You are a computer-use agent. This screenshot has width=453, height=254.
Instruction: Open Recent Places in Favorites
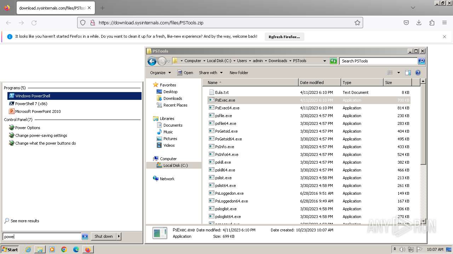point(175,105)
